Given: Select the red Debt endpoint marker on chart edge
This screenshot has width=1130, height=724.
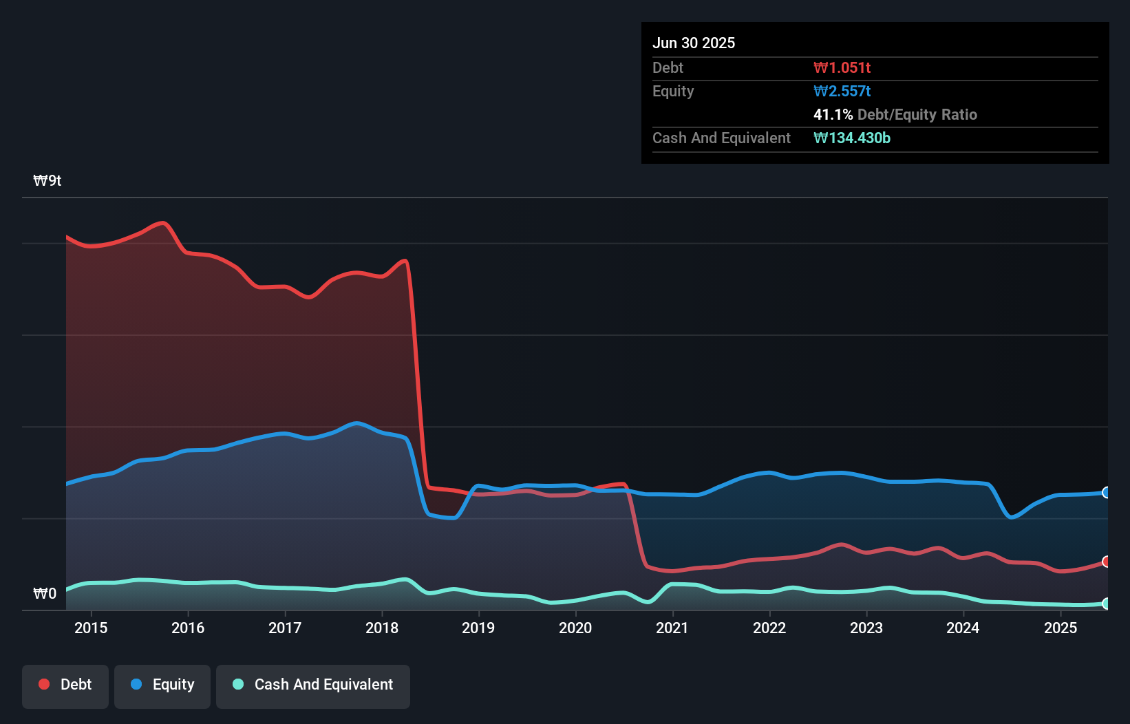Looking at the screenshot, I should [x=1106, y=562].
